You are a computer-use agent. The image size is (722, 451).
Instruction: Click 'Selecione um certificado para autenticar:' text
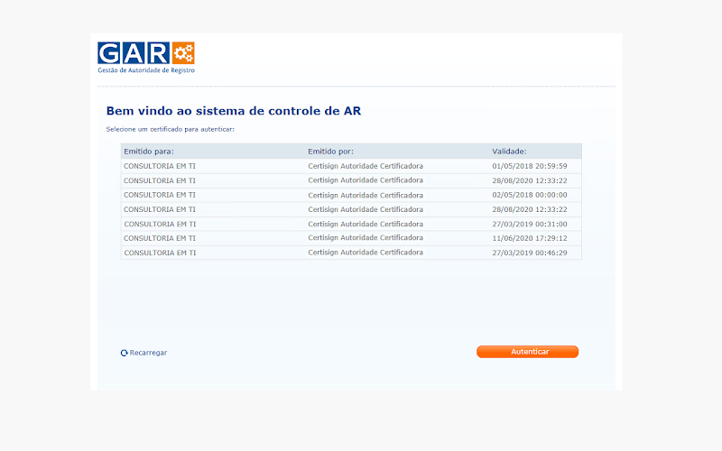[170, 129]
